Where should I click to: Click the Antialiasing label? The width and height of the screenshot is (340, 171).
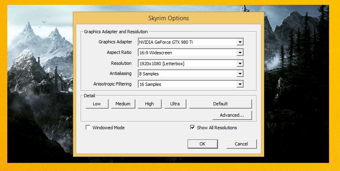point(121,73)
